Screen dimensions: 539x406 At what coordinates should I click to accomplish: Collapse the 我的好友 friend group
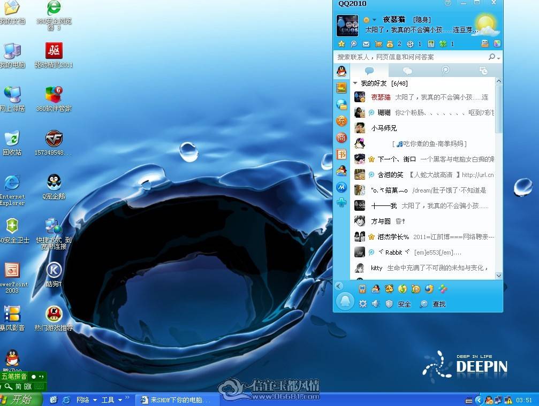(x=355, y=83)
